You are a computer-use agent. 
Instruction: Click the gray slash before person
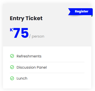30,36
